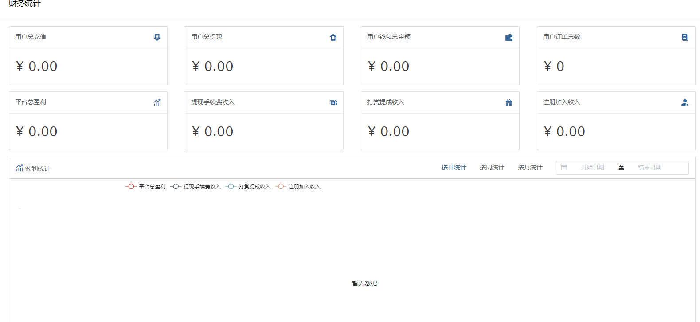The height and width of the screenshot is (322, 700).
Task: Click the icon on 提现手续费收入 card
Action: click(x=333, y=102)
